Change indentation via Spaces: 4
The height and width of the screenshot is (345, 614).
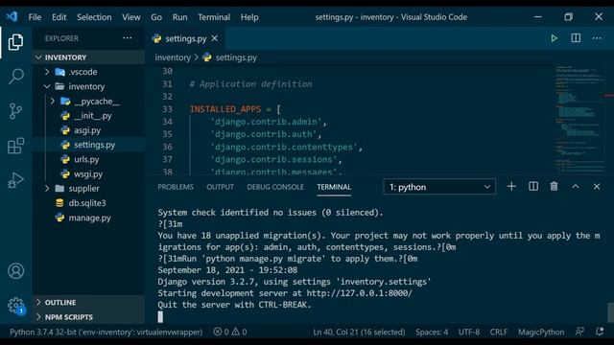click(432, 332)
